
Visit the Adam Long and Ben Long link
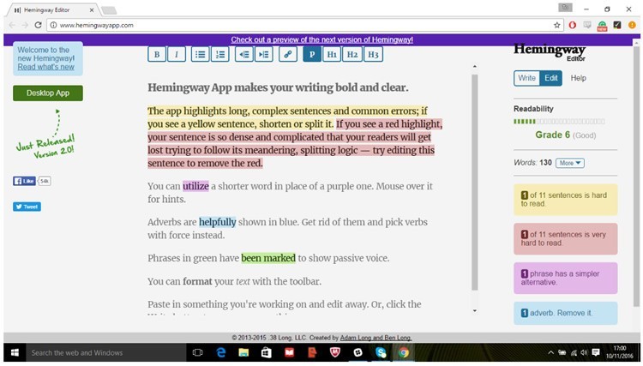point(376,338)
